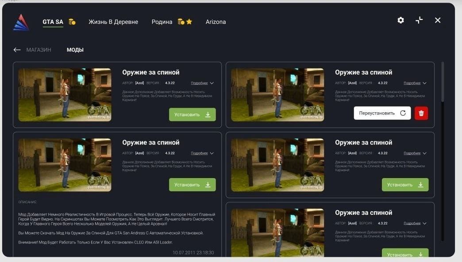Click the collapse window arrows icon
The height and width of the screenshot is (262, 462).
tap(419, 20)
